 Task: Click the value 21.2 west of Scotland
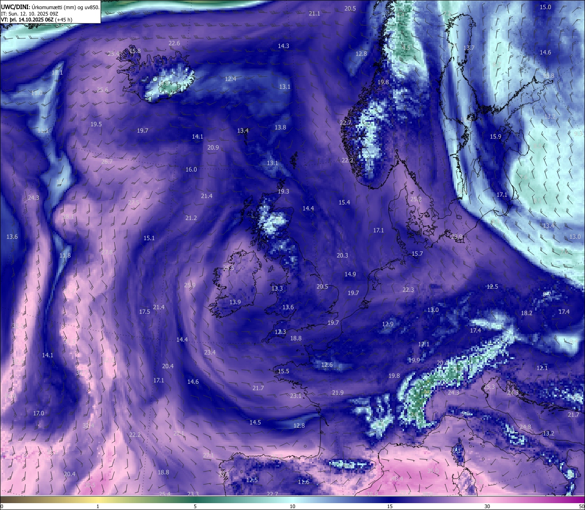[x=191, y=218]
